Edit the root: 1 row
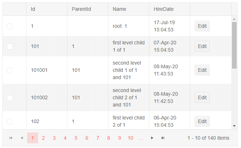The width and height of the screenshot is (241, 148). pyautogui.click(x=202, y=26)
